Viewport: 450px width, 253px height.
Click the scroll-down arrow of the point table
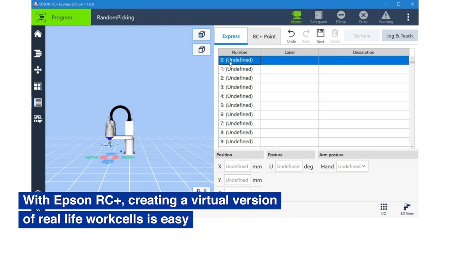[412, 146]
